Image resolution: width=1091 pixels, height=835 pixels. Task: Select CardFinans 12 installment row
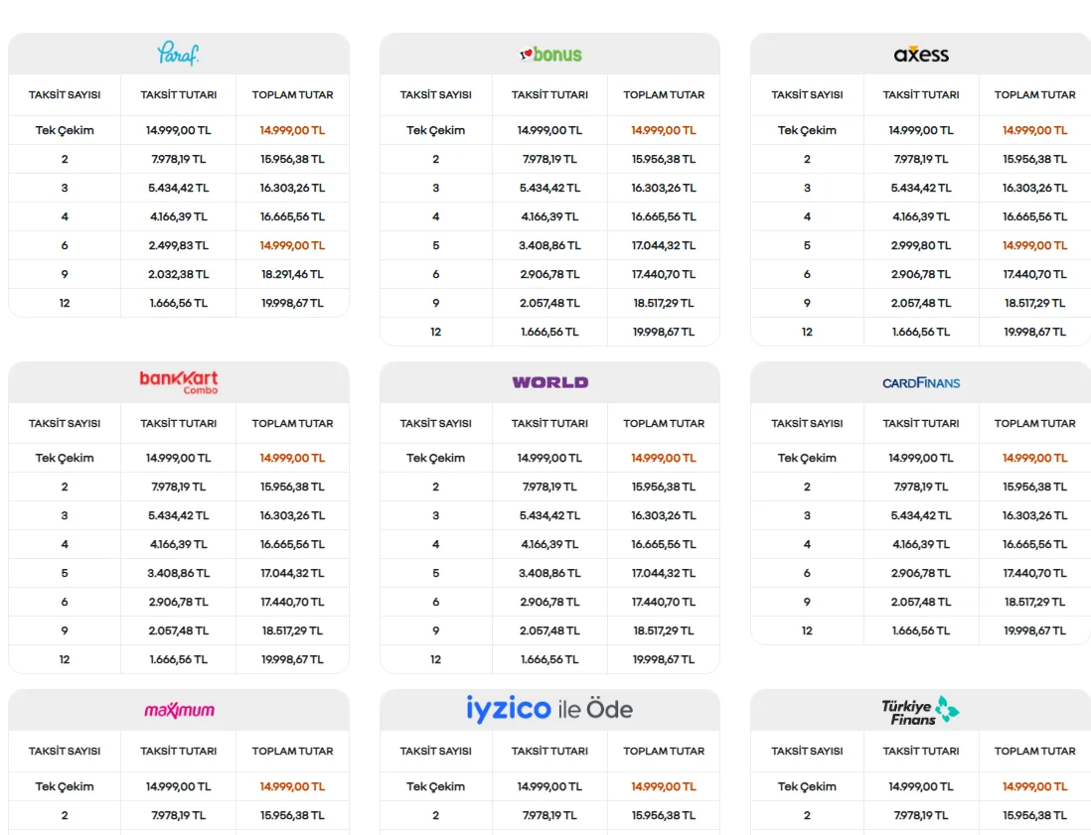pos(920,630)
